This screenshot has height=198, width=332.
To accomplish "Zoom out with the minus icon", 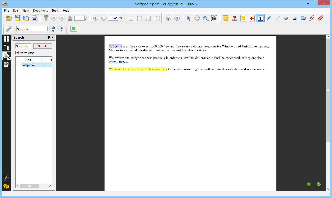I will [104, 18].
